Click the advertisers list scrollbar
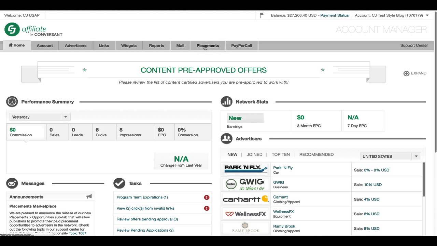This screenshot has width=437, height=246. point(424,179)
